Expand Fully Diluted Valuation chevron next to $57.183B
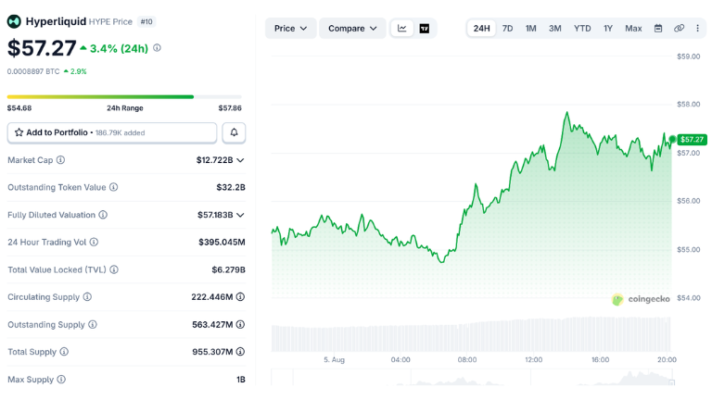 [240, 215]
